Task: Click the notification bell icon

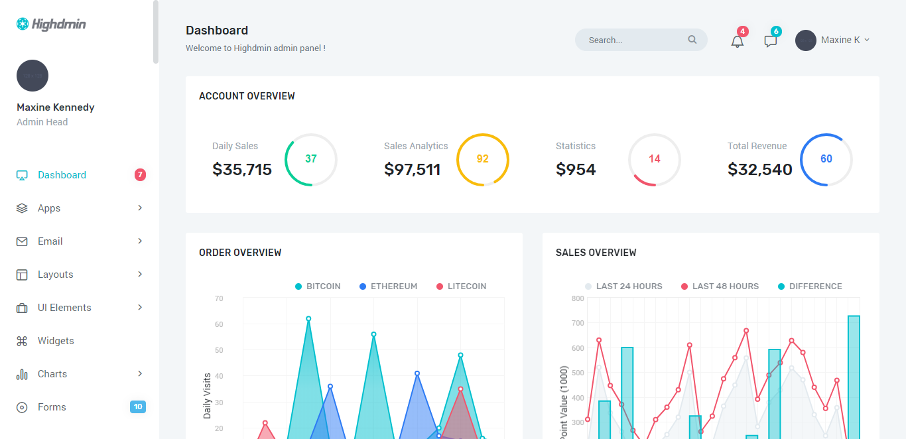Action: 737,41
